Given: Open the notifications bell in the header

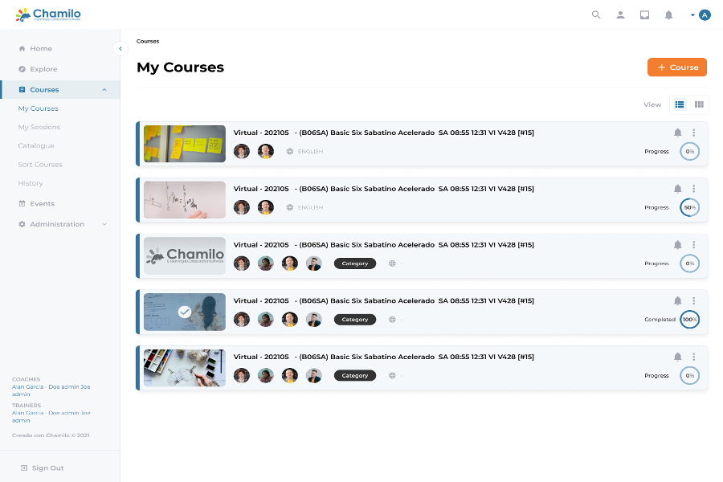Looking at the screenshot, I should tap(668, 14).
